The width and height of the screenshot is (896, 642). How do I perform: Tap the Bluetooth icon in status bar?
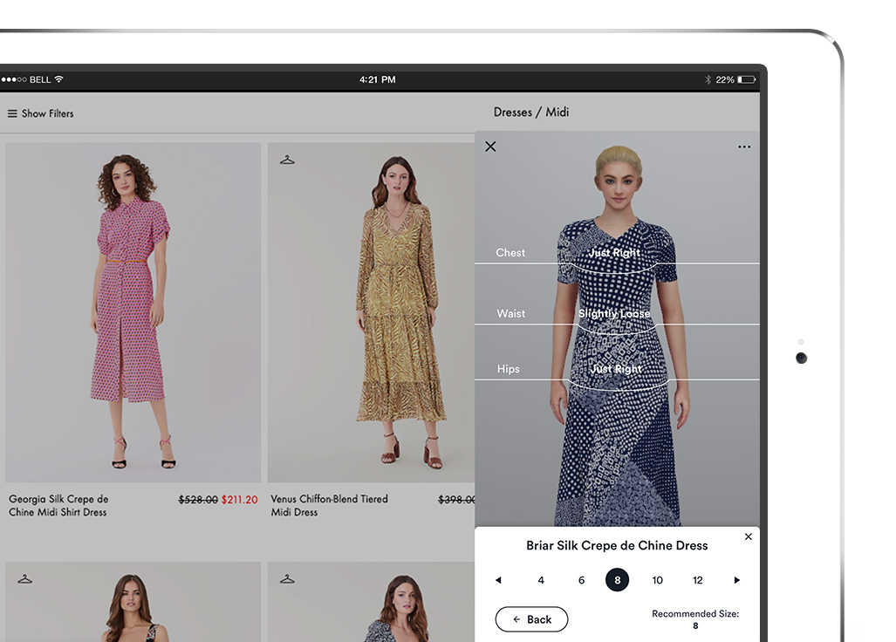pos(708,79)
